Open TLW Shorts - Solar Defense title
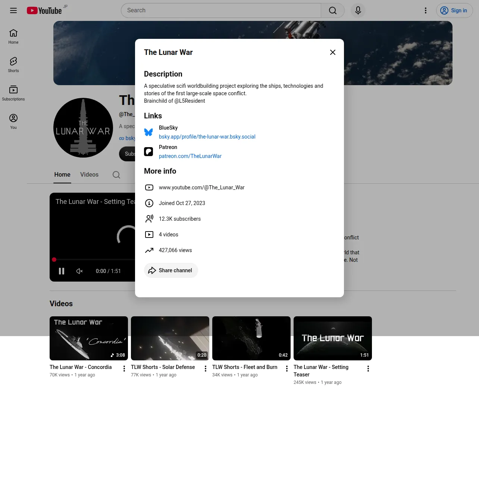The height and width of the screenshot is (481, 479). pyautogui.click(x=163, y=367)
